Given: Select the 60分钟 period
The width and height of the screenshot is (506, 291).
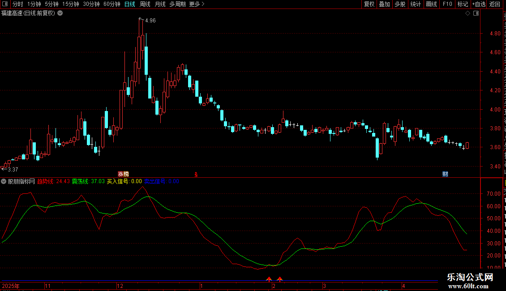Looking at the screenshot, I should [x=112, y=4].
